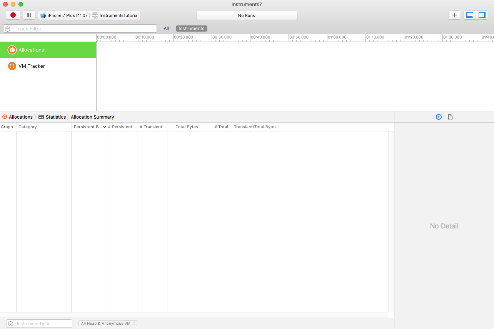Image resolution: width=494 pixels, height=329 pixels.
Task: Select the Allocations instrument track
Action: click(x=48, y=50)
